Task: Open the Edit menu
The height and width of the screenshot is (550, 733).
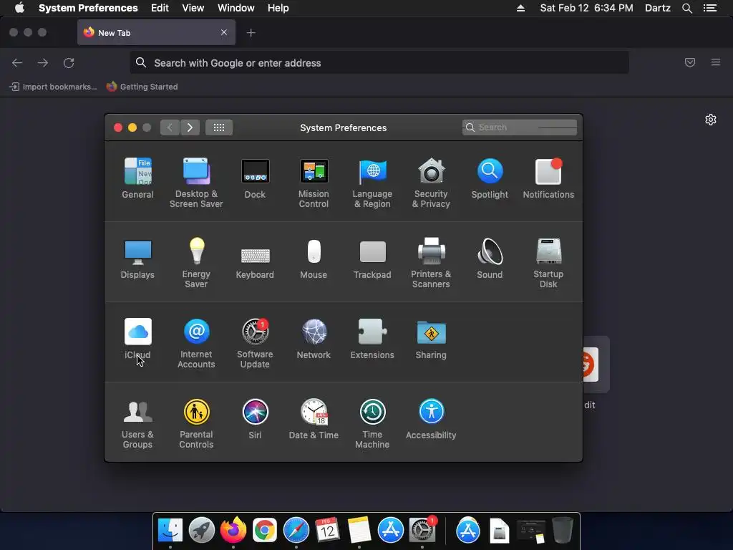Action: [160, 8]
